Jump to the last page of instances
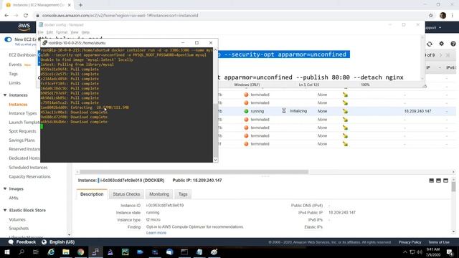459x258 pixels. pyautogui.click(x=448, y=55)
